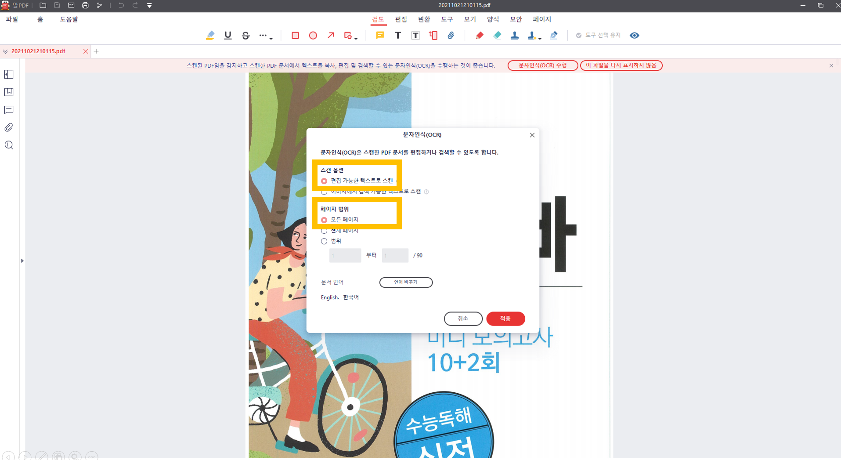The image size is (841, 460).
Task: Select the arrow drawing tool
Action: [x=331, y=36]
